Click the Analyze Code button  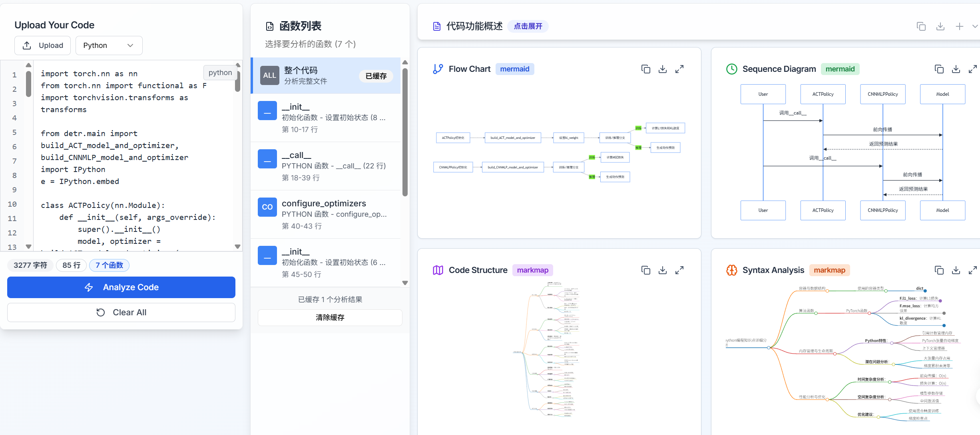[x=121, y=287]
